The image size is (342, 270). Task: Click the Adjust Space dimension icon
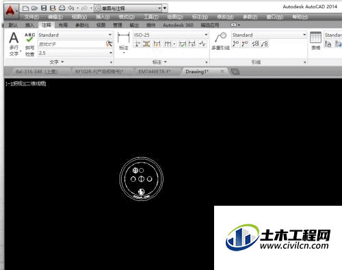pyautogui.click(x=146, y=44)
